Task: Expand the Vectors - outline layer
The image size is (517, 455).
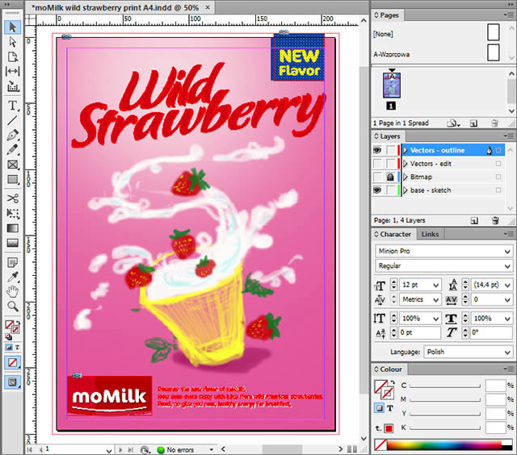Action: 406,151
